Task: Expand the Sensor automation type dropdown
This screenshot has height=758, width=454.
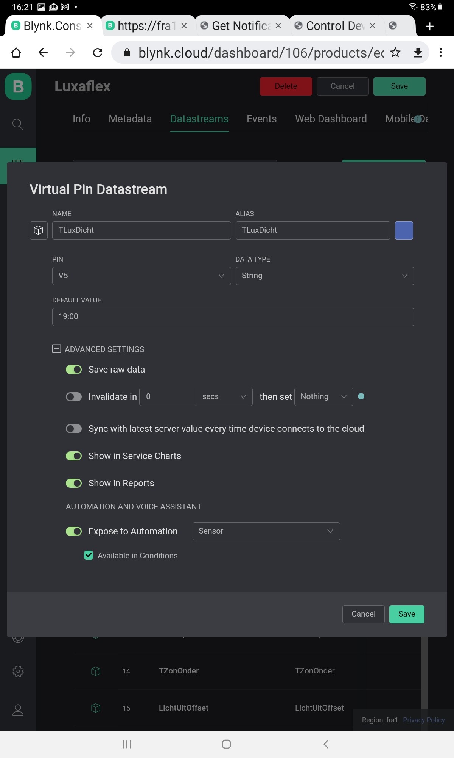Action: click(266, 531)
